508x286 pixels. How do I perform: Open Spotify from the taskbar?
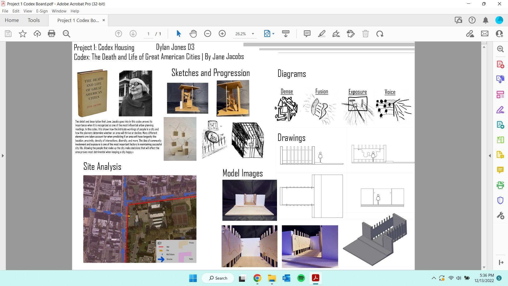coord(301,278)
